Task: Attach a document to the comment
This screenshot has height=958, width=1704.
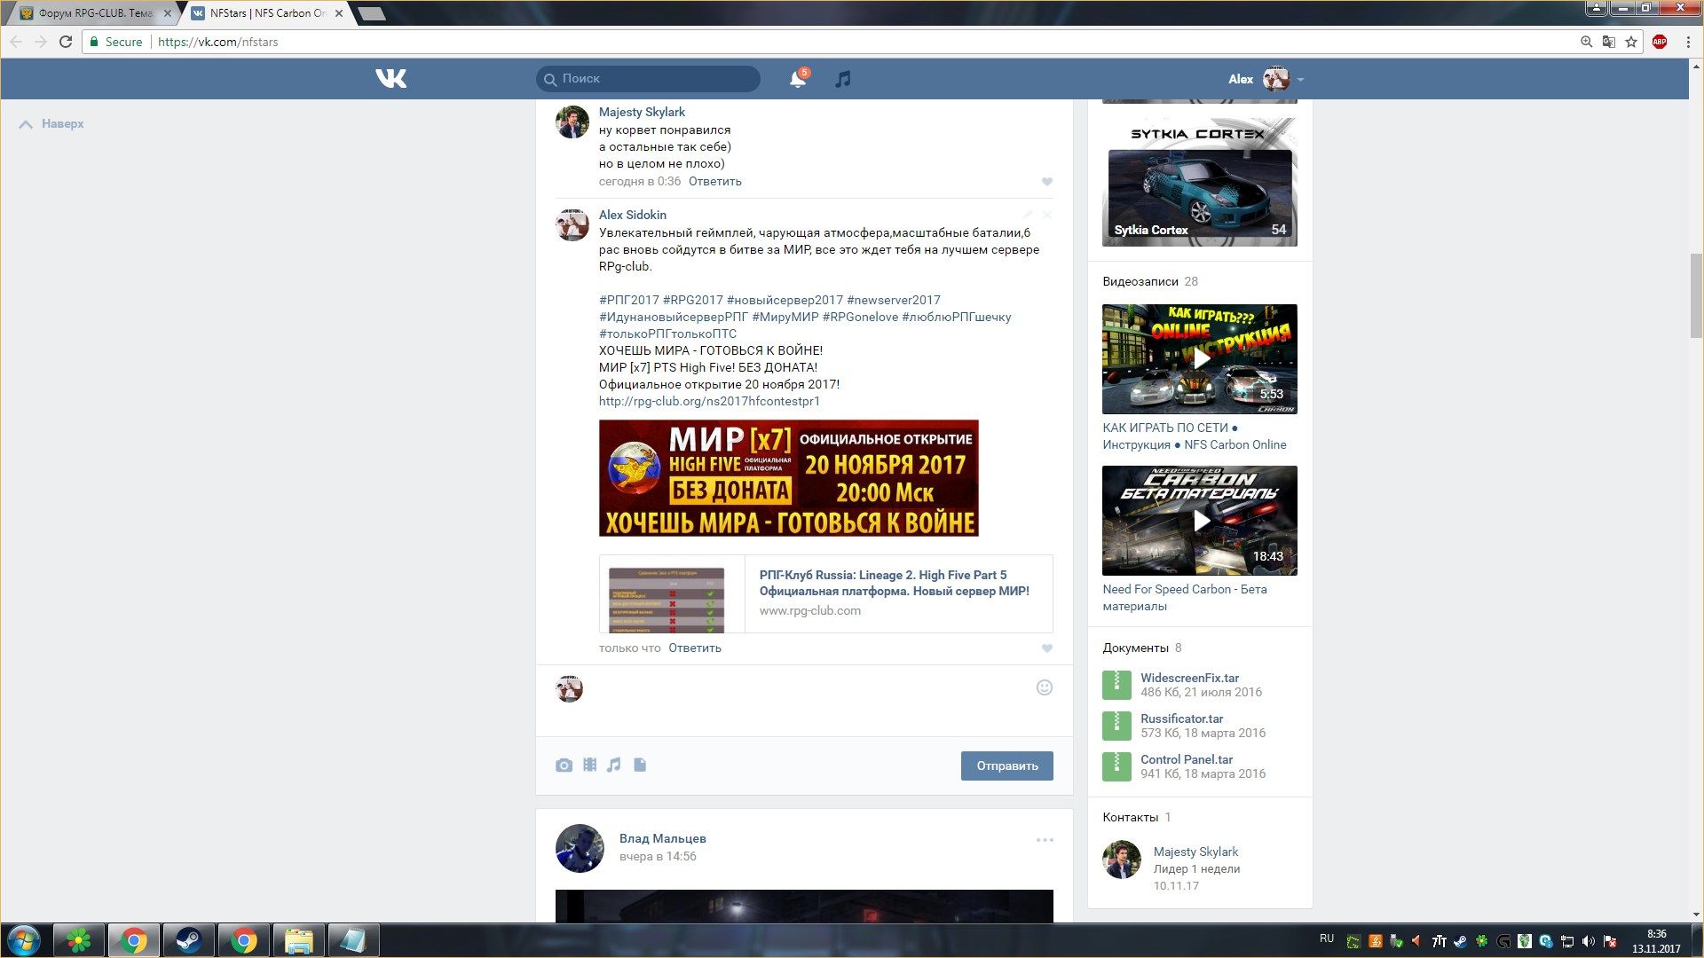Action: point(640,765)
